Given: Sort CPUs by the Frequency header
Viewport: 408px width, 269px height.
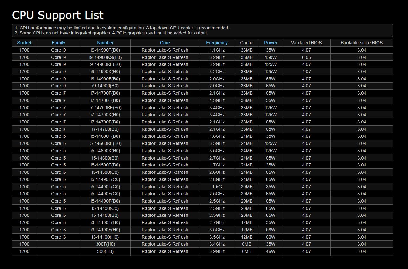Looking at the screenshot, I should [x=217, y=43].
